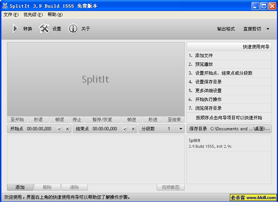This screenshot has width=278, height=202.
Task: Step forward with 帧进 button
Action: (x=132, y=120)
